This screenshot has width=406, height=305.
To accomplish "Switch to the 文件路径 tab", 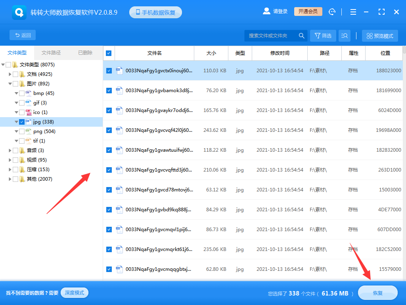I will tap(51, 53).
